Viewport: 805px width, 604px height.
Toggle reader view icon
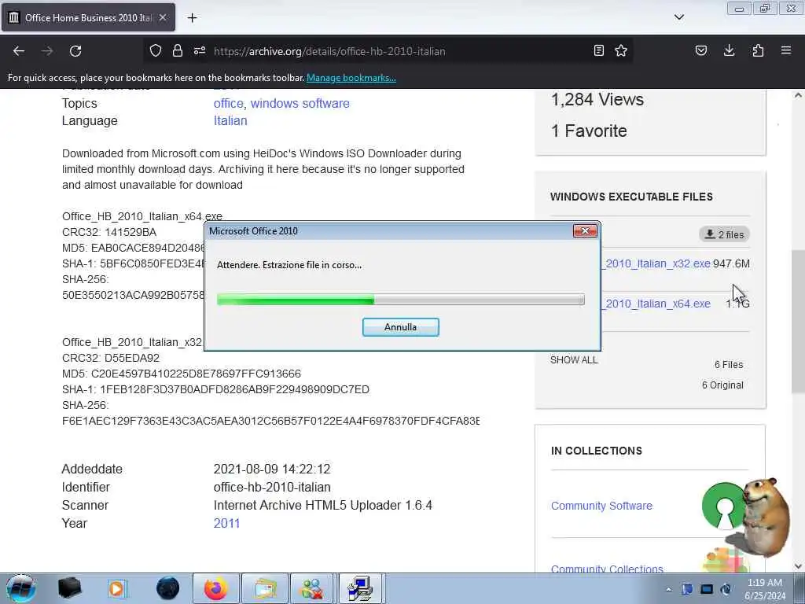(x=598, y=50)
